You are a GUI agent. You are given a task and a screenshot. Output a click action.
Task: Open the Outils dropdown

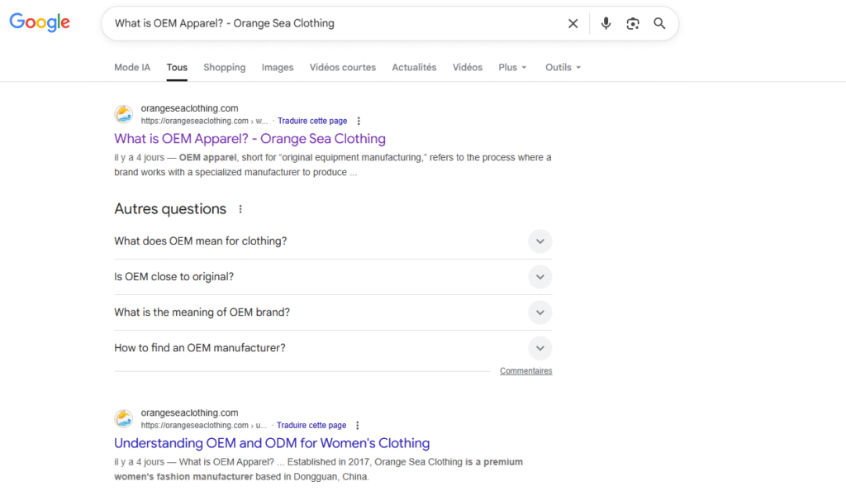pos(563,68)
